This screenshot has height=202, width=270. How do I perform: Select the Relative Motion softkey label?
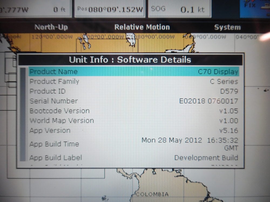point(142,27)
